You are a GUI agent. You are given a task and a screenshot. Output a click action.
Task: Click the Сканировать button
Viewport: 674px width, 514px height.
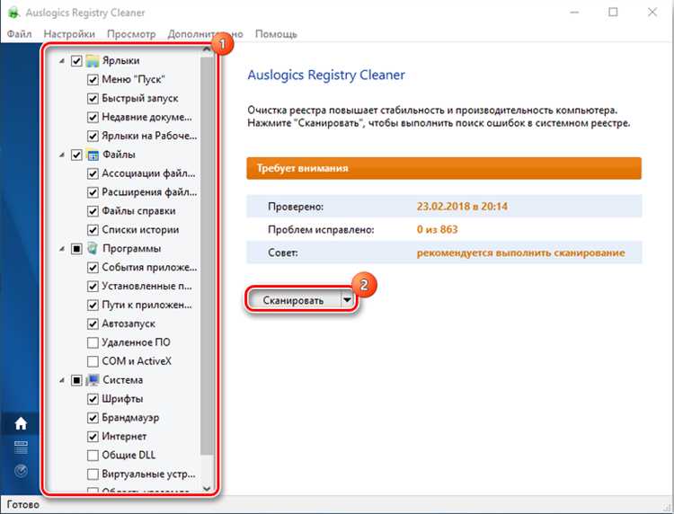[x=293, y=300]
